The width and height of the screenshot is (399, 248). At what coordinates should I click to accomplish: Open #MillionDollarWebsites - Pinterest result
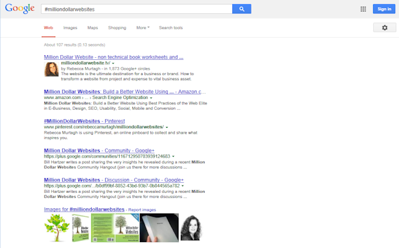pos(84,121)
